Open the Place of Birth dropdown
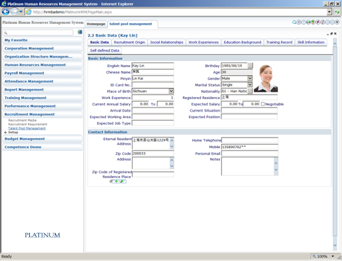This screenshot has height=261, width=342. coord(171,91)
